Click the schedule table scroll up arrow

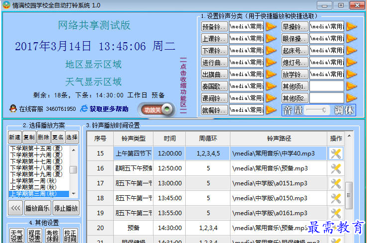(x=349, y=136)
